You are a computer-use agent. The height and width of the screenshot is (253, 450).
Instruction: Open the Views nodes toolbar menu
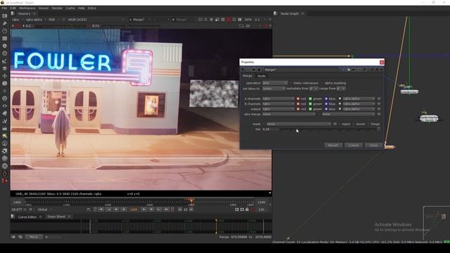tap(5, 106)
